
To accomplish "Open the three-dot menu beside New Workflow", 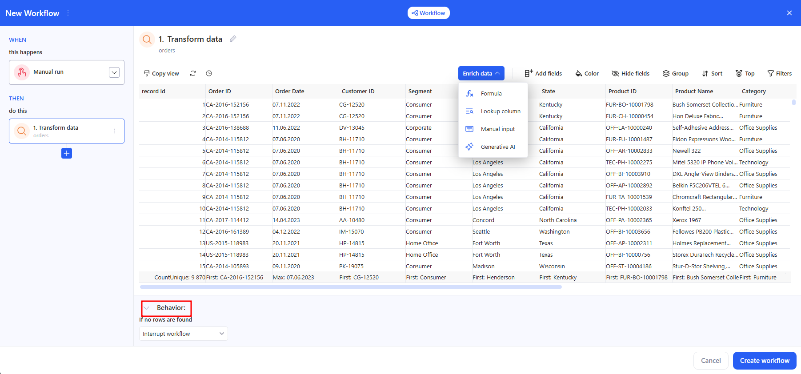I will coord(68,13).
